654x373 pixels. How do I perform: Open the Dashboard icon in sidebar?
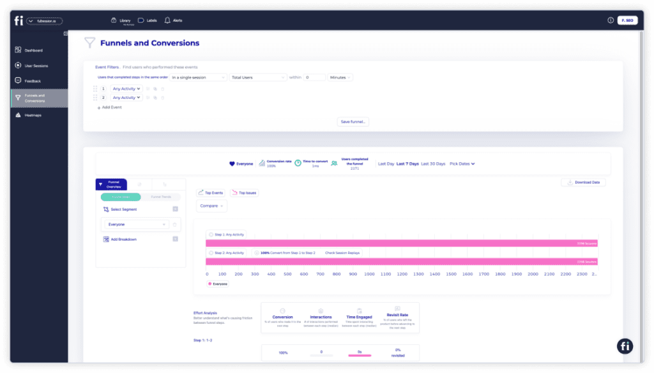coord(19,50)
